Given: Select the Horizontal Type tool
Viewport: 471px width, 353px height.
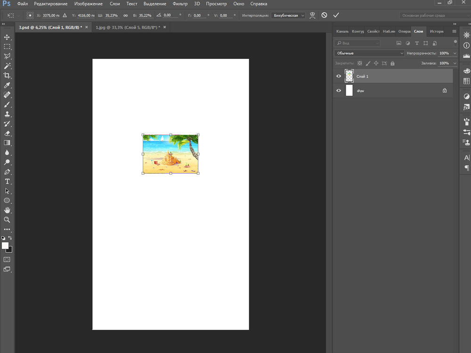Looking at the screenshot, I should [7, 181].
